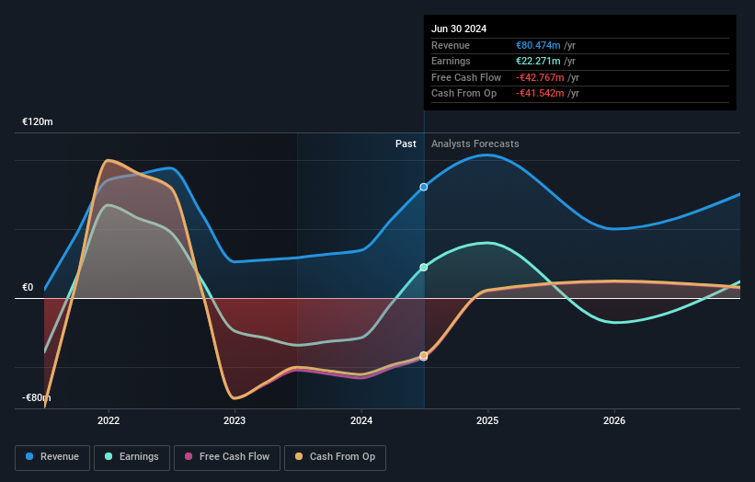
Task: Toggle the Free Cash Flow legend series
Action: pos(227,457)
